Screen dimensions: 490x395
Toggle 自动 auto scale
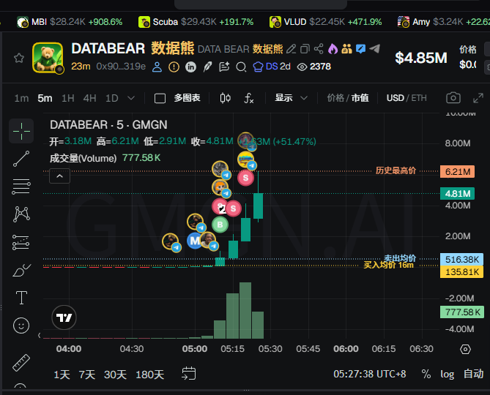coord(473,374)
